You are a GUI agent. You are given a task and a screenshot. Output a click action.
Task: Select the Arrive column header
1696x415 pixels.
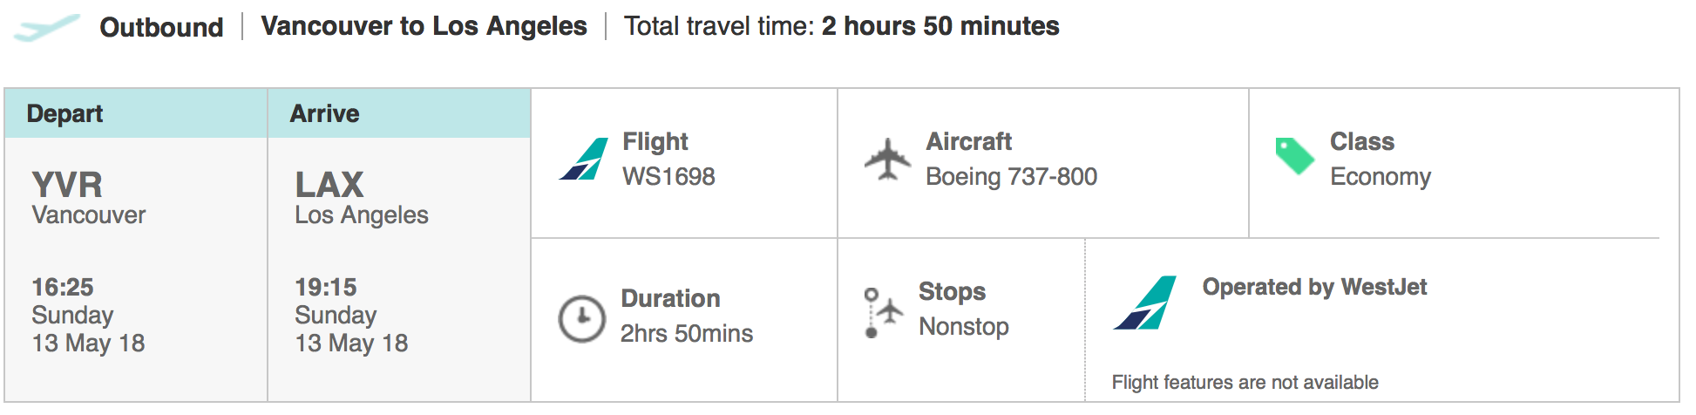pos(399,113)
